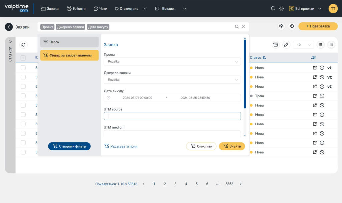Open the Джерело заявки dropdown
This screenshot has width=342, height=203.
(x=172, y=80)
